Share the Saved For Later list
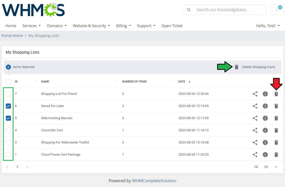The height and width of the screenshot is (187, 285). pos(255,106)
